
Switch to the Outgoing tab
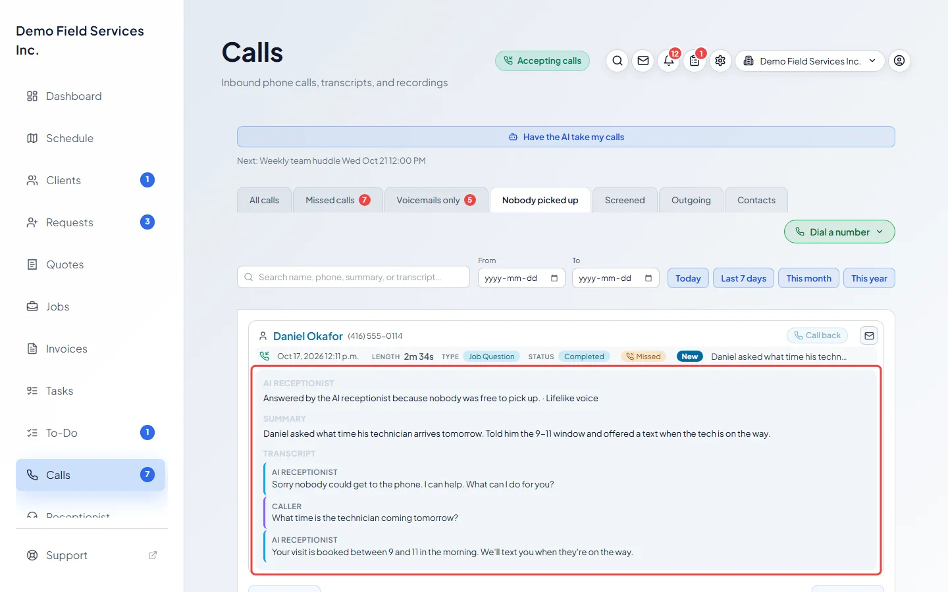(x=691, y=200)
